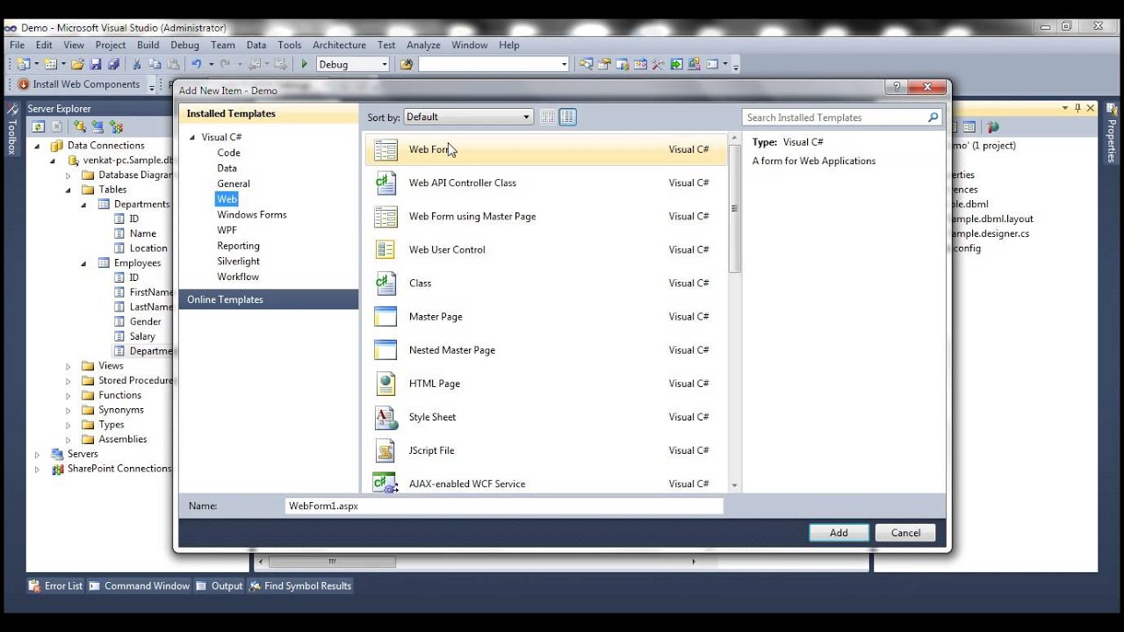Screen dimensions: 1124x632
Task: Open the Architecture menu
Action: pos(339,45)
